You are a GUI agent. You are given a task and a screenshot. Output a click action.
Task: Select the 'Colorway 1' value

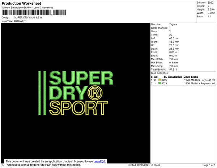20,21
